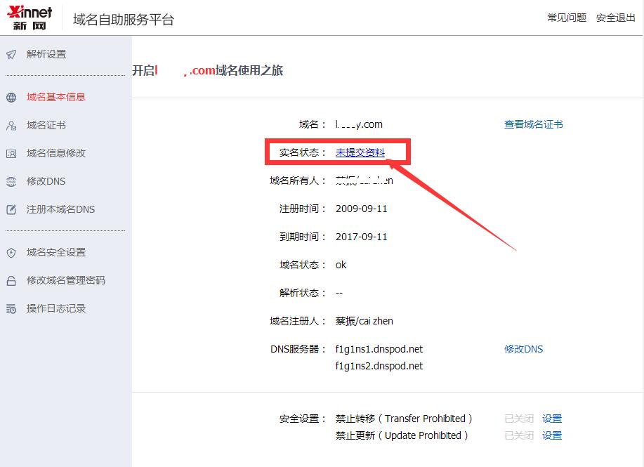Open 注册本域名DNS sidebar item
This screenshot has height=467, width=644.
61,209
